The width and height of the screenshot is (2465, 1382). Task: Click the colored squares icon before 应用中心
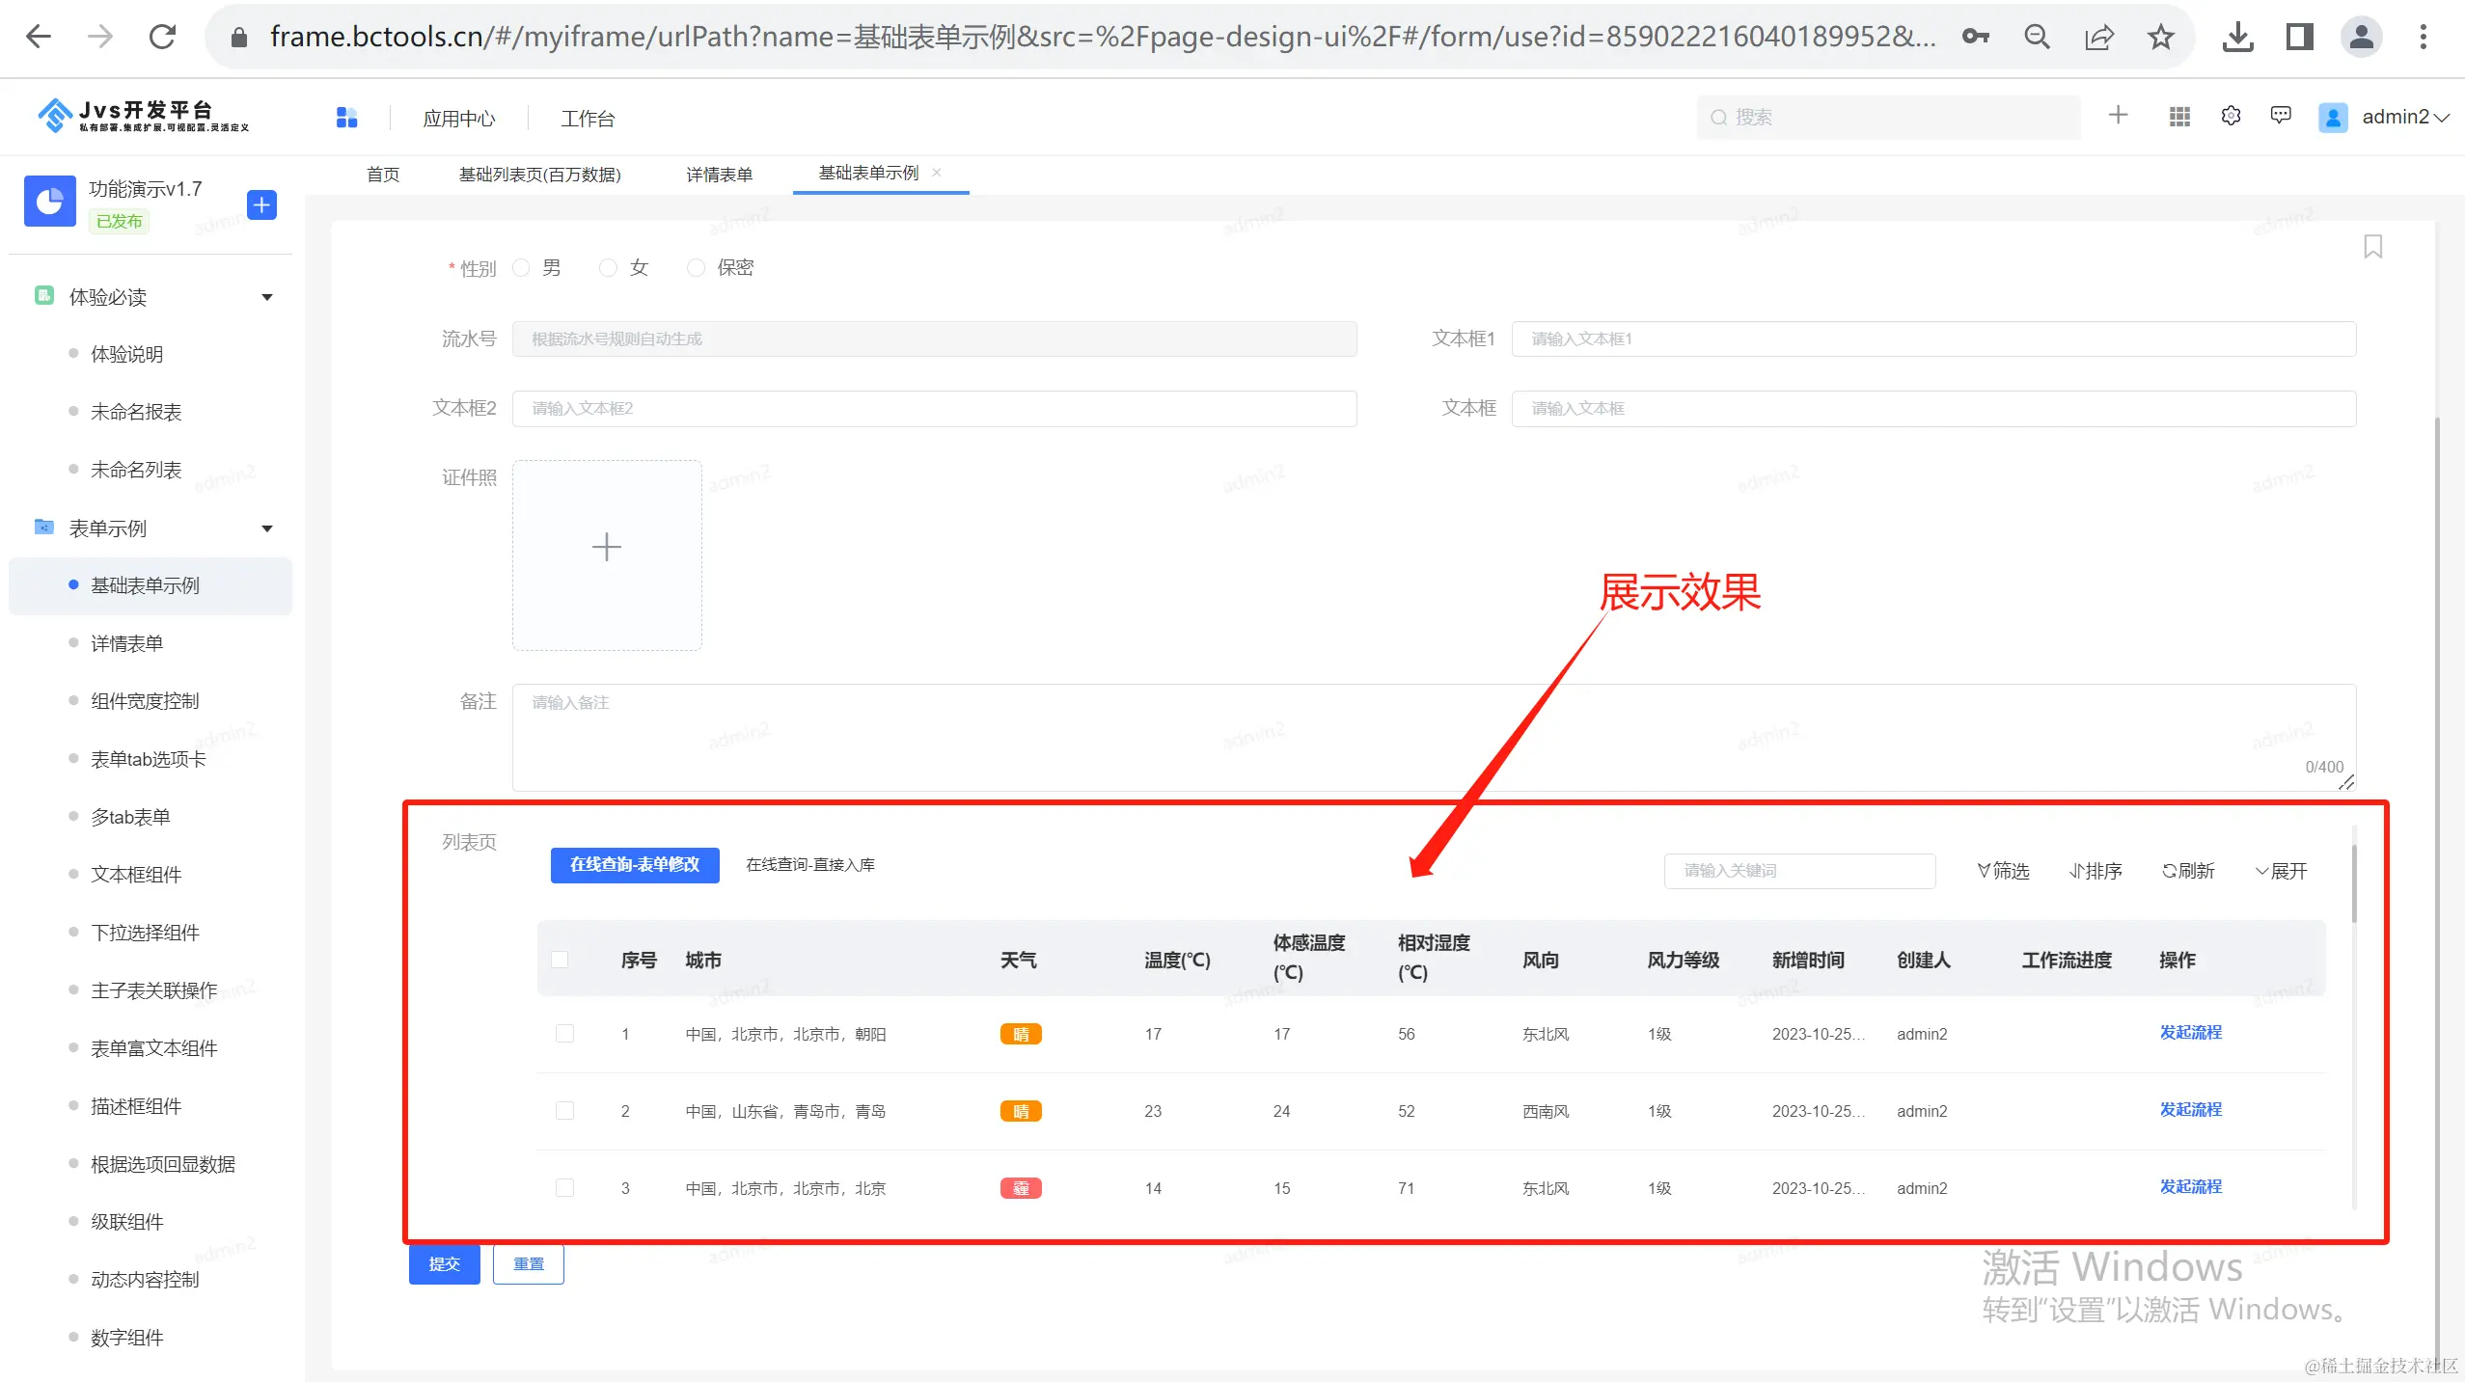pos(347,118)
